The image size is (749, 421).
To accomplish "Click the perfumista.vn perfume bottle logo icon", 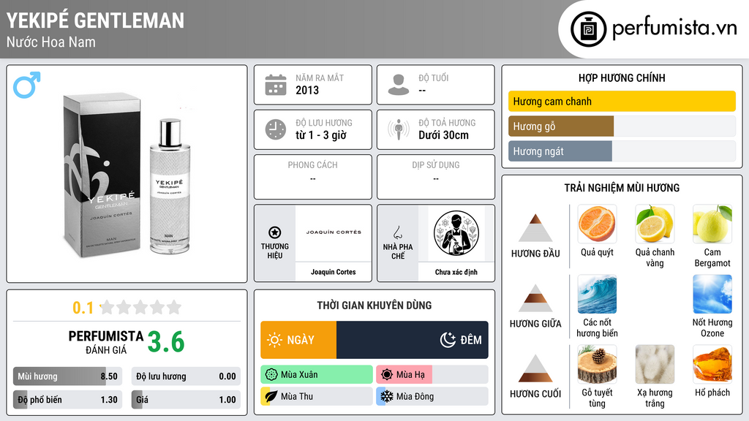I will [588, 29].
